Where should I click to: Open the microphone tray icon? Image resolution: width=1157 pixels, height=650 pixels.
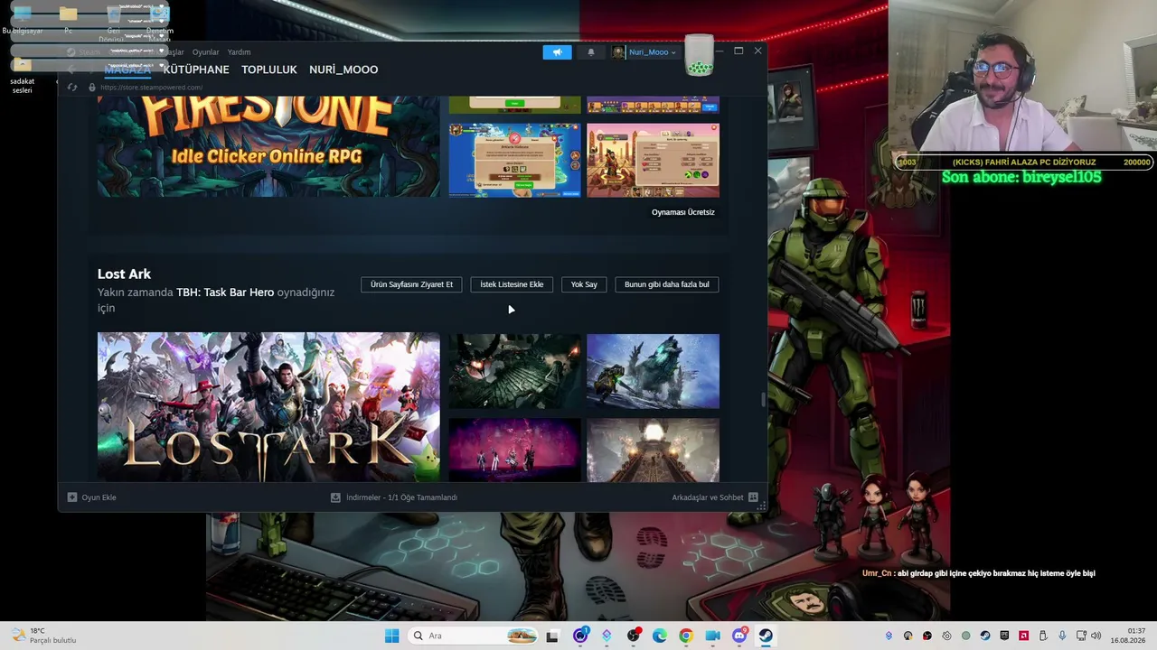[x=1062, y=636]
